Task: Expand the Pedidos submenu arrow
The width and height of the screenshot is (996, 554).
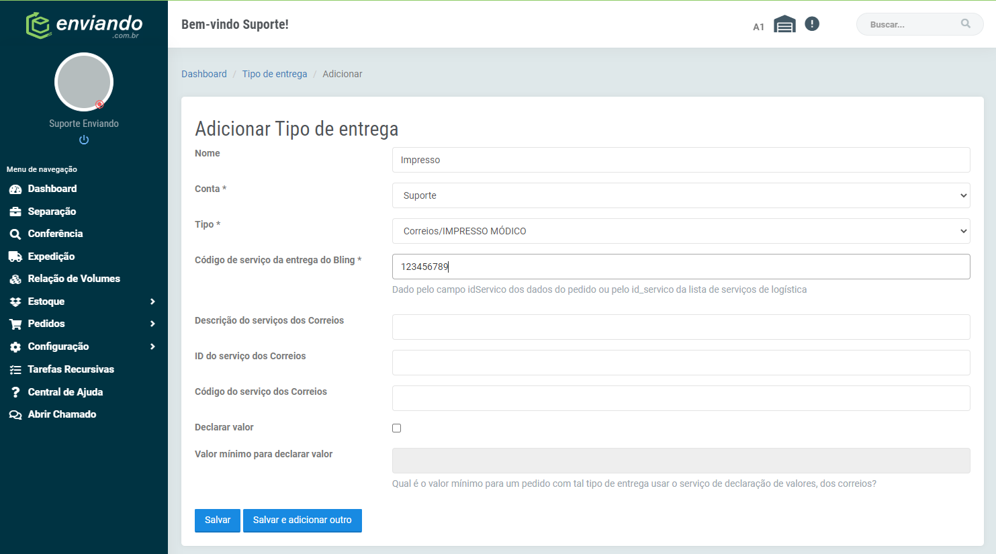Action: 152,324
